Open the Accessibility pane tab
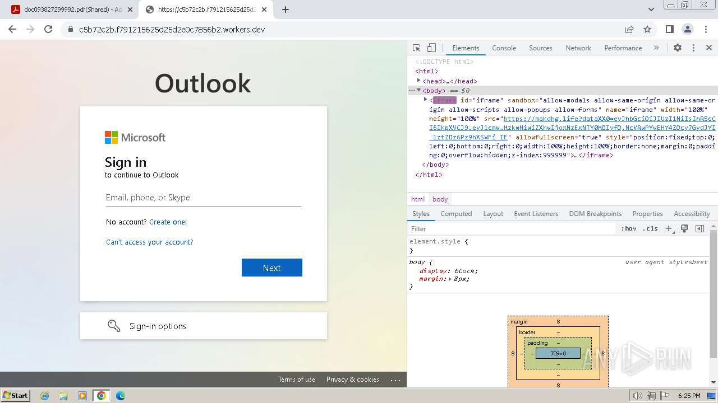 tap(692, 214)
